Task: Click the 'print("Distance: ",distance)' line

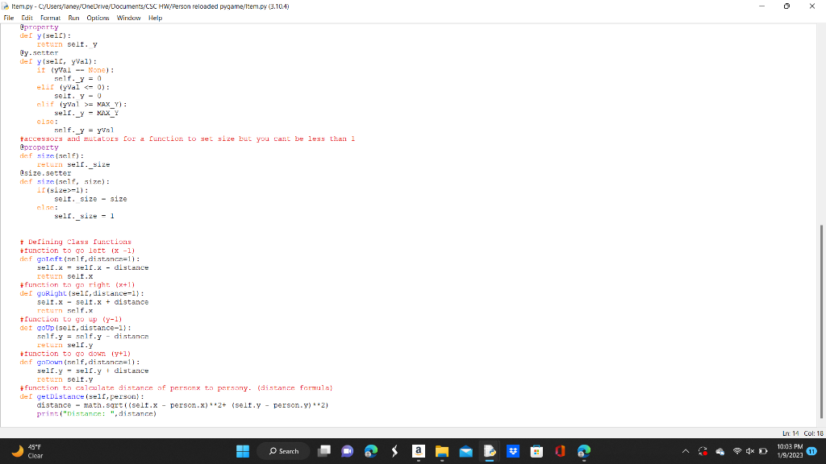Action: coord(97,414)
